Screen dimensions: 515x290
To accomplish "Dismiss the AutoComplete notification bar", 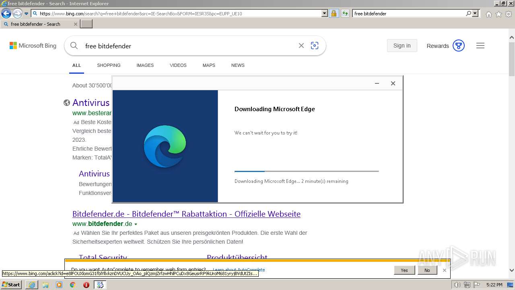I will coord(444,270).
